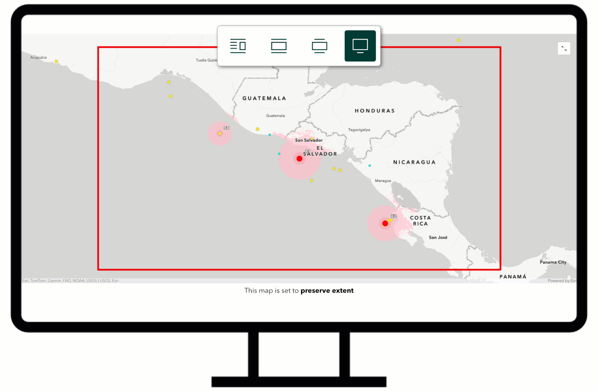Click the bold 'preserve extent' caption text

coord(327,290)
